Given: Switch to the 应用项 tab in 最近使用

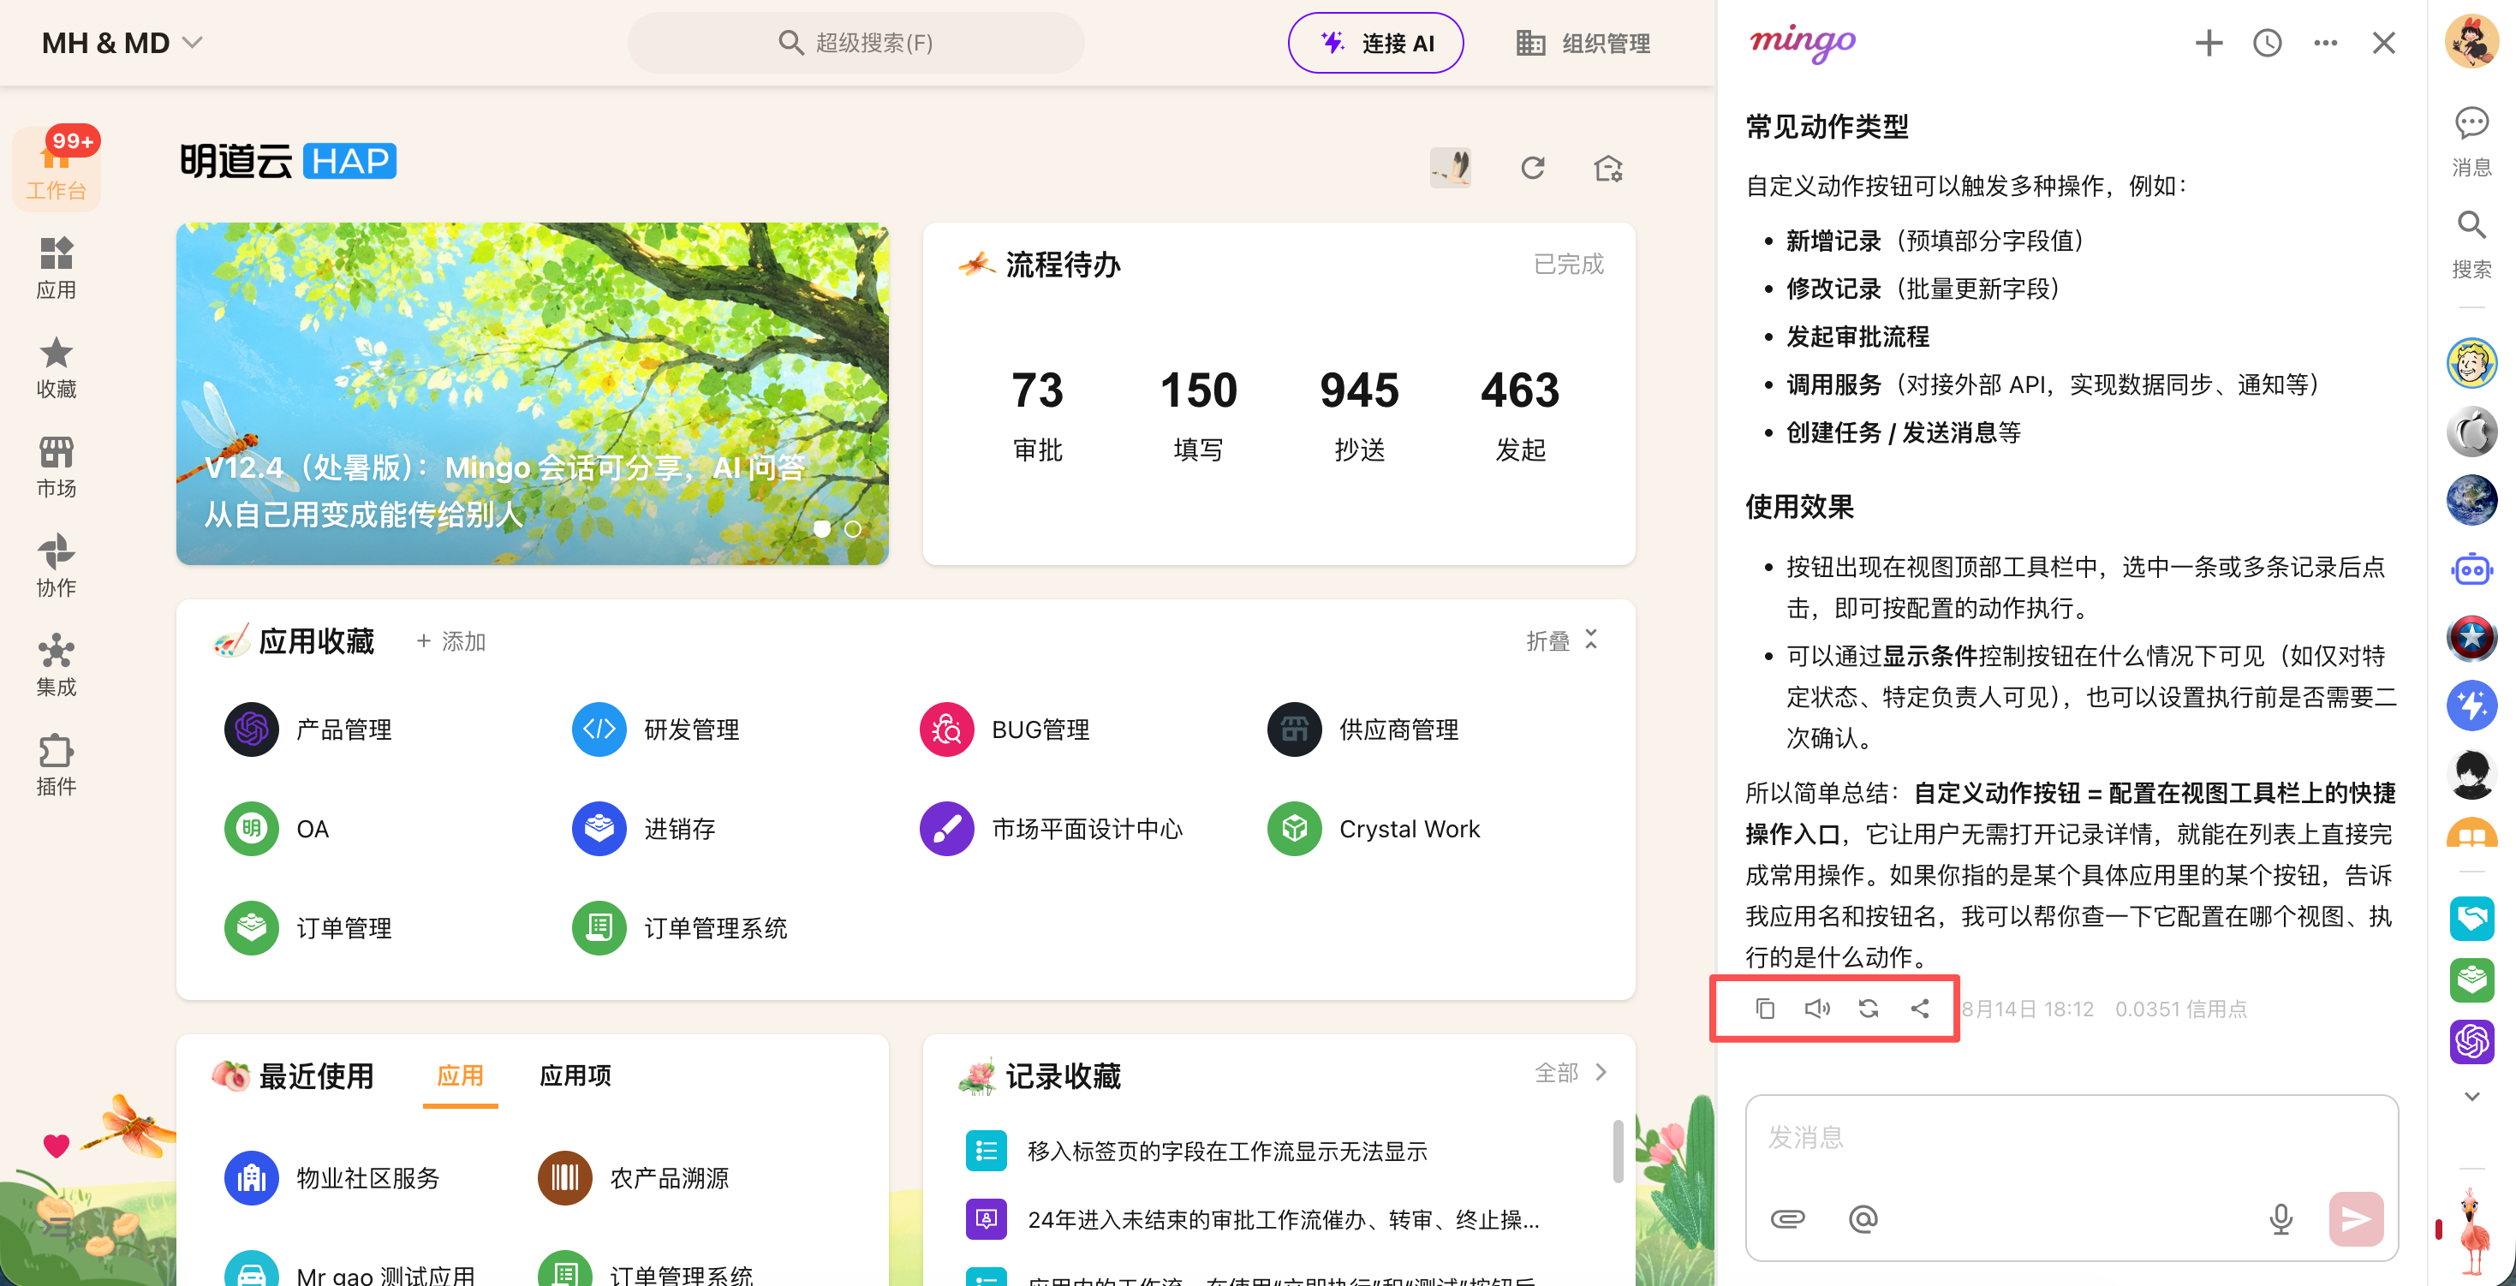Looking at the screenshot, I should (575, 1076).
